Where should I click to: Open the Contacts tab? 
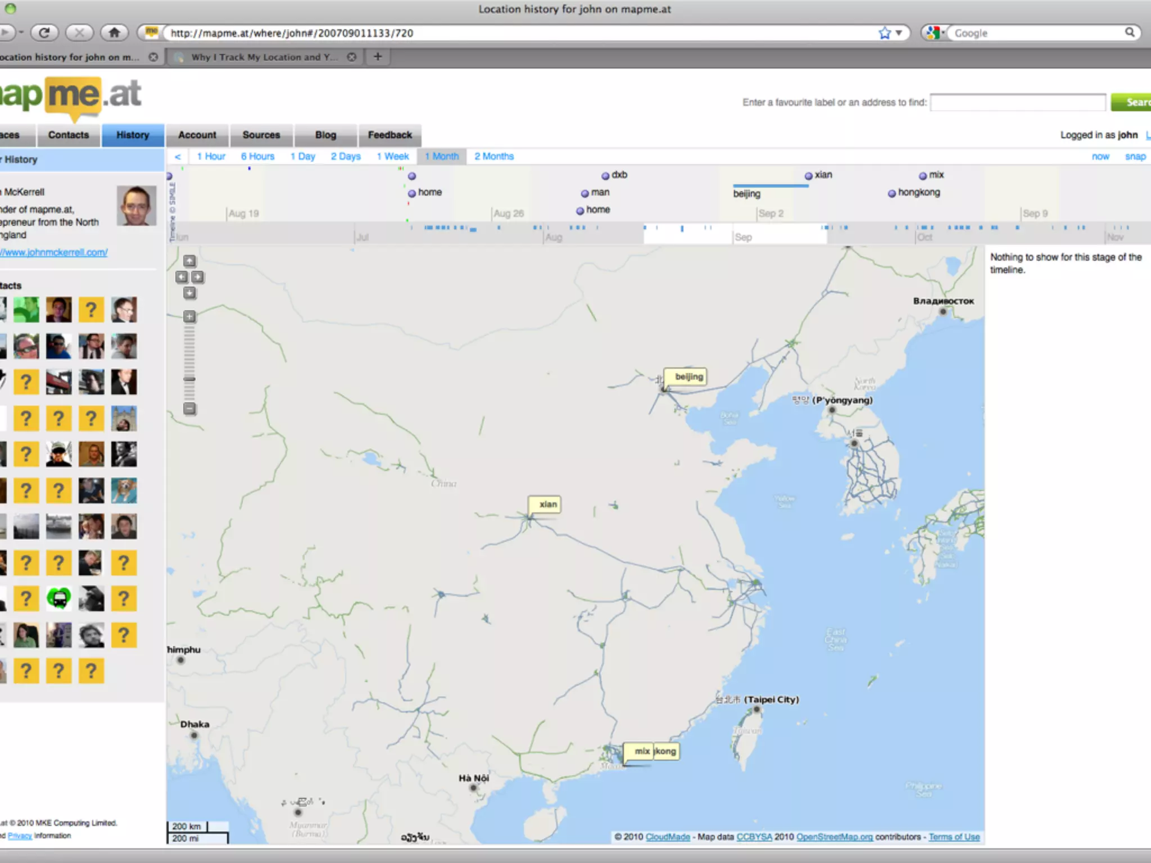69,135
